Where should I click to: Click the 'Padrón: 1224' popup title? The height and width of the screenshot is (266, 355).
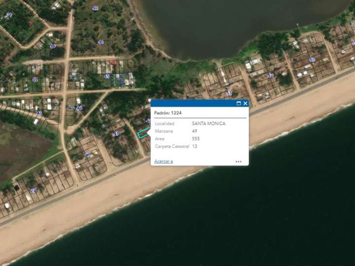[168, 113]
